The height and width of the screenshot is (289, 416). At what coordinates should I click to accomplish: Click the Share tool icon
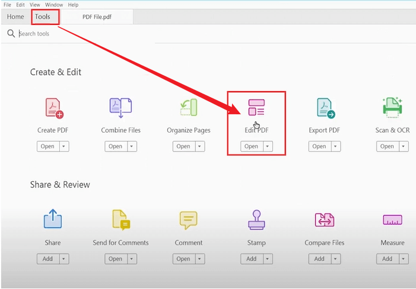click(x=53, y=219)
